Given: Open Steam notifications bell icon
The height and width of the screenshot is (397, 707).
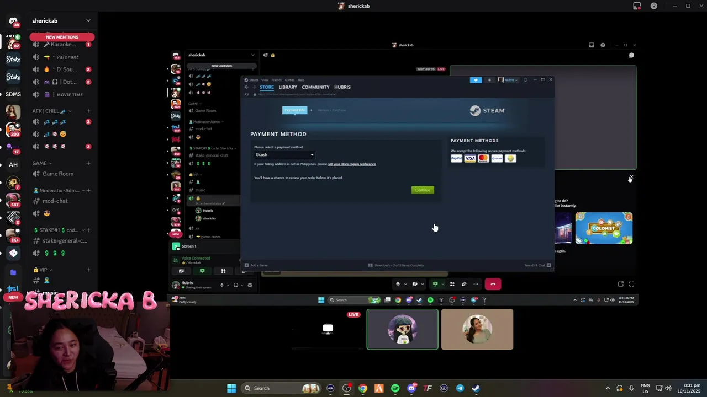Looking at the screenshot, I should tap(489, 80).
